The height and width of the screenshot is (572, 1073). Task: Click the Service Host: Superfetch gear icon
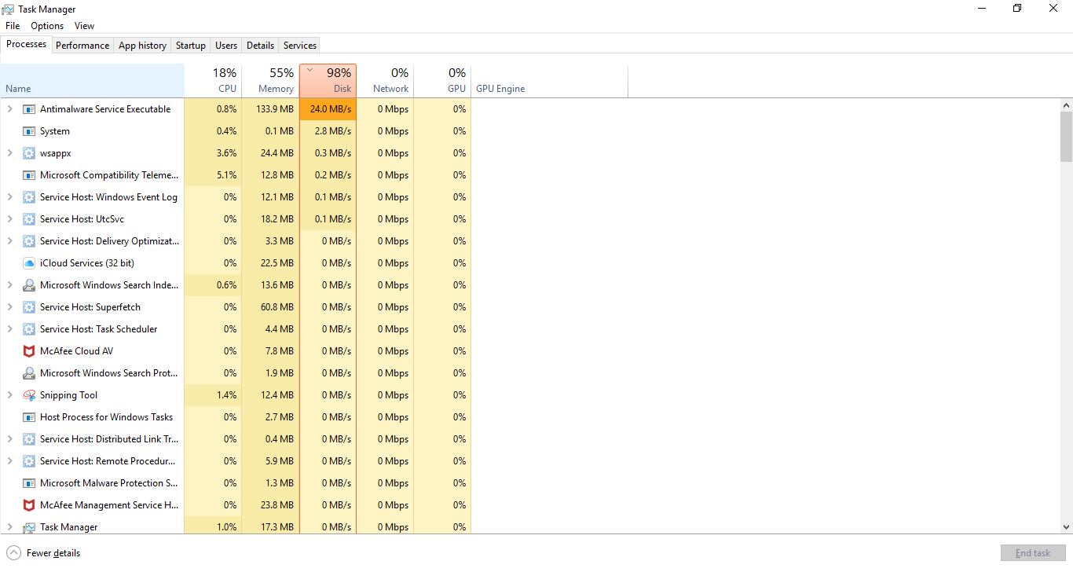[29, 307]
